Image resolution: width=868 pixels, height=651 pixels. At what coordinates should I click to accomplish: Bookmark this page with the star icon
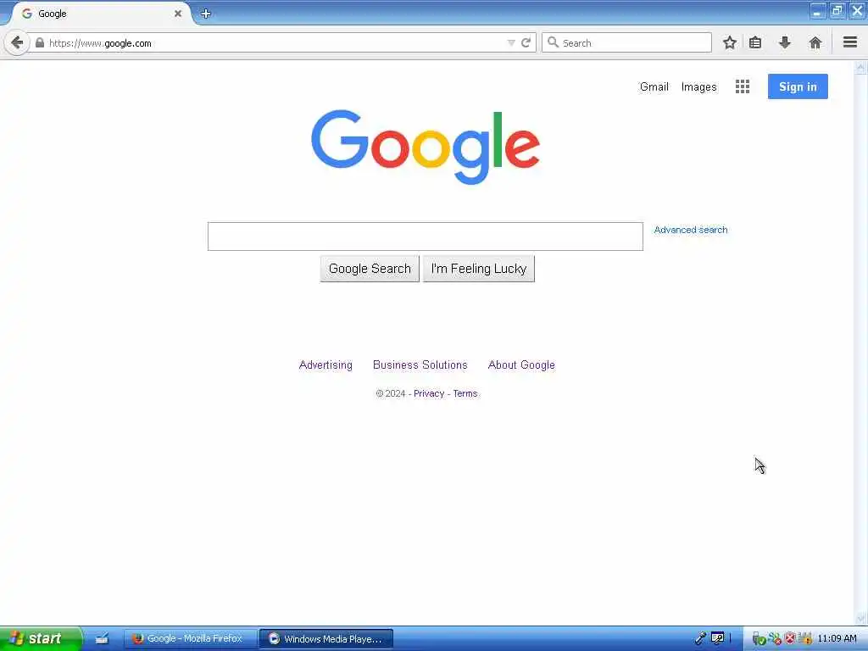click(x=730, y=42)
